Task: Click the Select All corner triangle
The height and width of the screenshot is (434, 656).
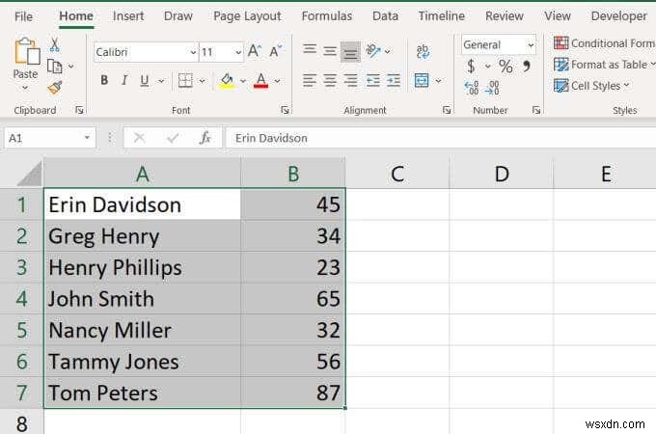Action: pos(29,174)
